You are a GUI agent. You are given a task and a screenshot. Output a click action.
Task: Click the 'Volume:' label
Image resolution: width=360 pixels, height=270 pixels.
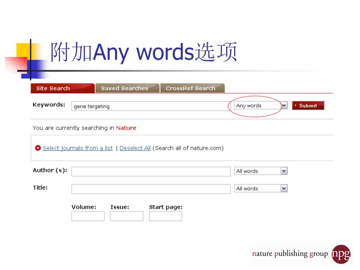(x=84, y=207)
